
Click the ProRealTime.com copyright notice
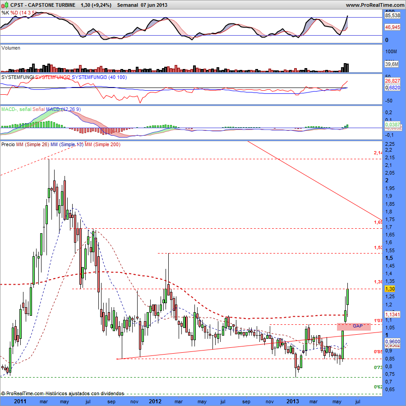coord(62,393)
